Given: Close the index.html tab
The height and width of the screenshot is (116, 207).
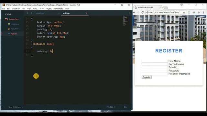Looking at the screenshot, I should tap(59, 13).
